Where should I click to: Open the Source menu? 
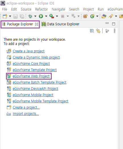pyautogui.click(x=26, y=9)
